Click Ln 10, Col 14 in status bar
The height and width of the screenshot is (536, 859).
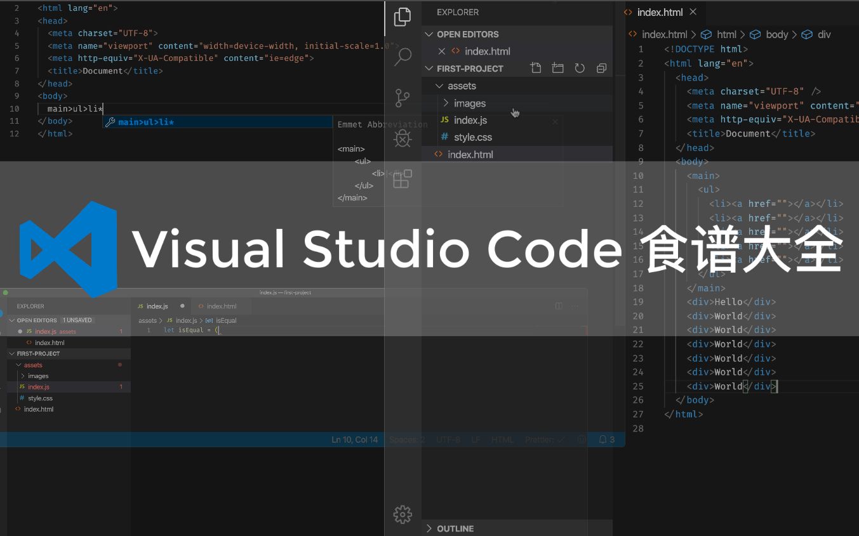(354, 439)
